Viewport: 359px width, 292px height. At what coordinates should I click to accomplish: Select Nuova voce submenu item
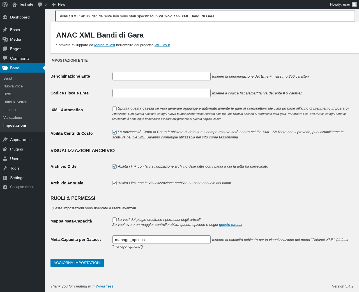point(13,86)
